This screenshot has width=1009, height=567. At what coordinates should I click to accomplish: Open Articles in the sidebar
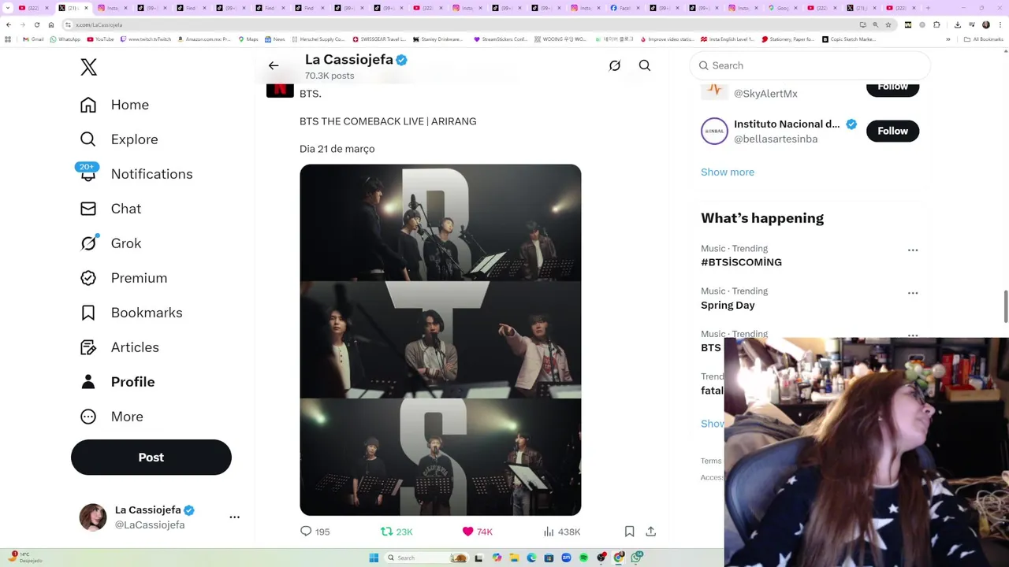(x=120, y=347)
